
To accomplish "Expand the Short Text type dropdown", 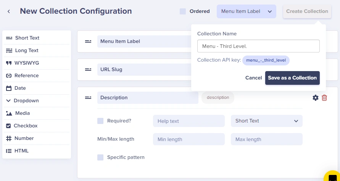I will point(266,121).
